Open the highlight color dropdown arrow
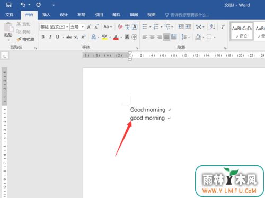Screen dimensions: 265x198 [110, 37]
